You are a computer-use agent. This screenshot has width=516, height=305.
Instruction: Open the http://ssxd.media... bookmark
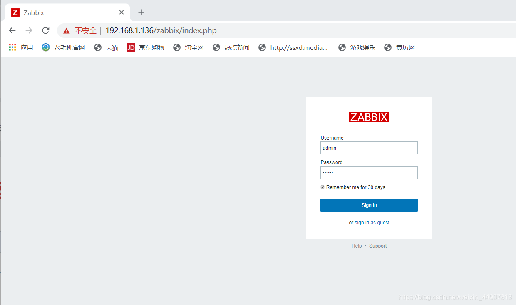(x=293, y=47)
